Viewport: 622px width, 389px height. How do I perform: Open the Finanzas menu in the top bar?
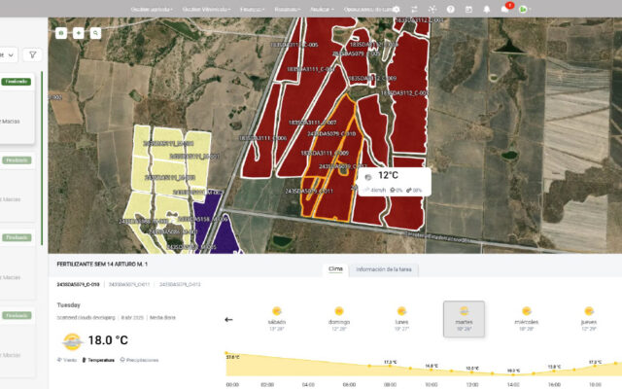[252, 9]
